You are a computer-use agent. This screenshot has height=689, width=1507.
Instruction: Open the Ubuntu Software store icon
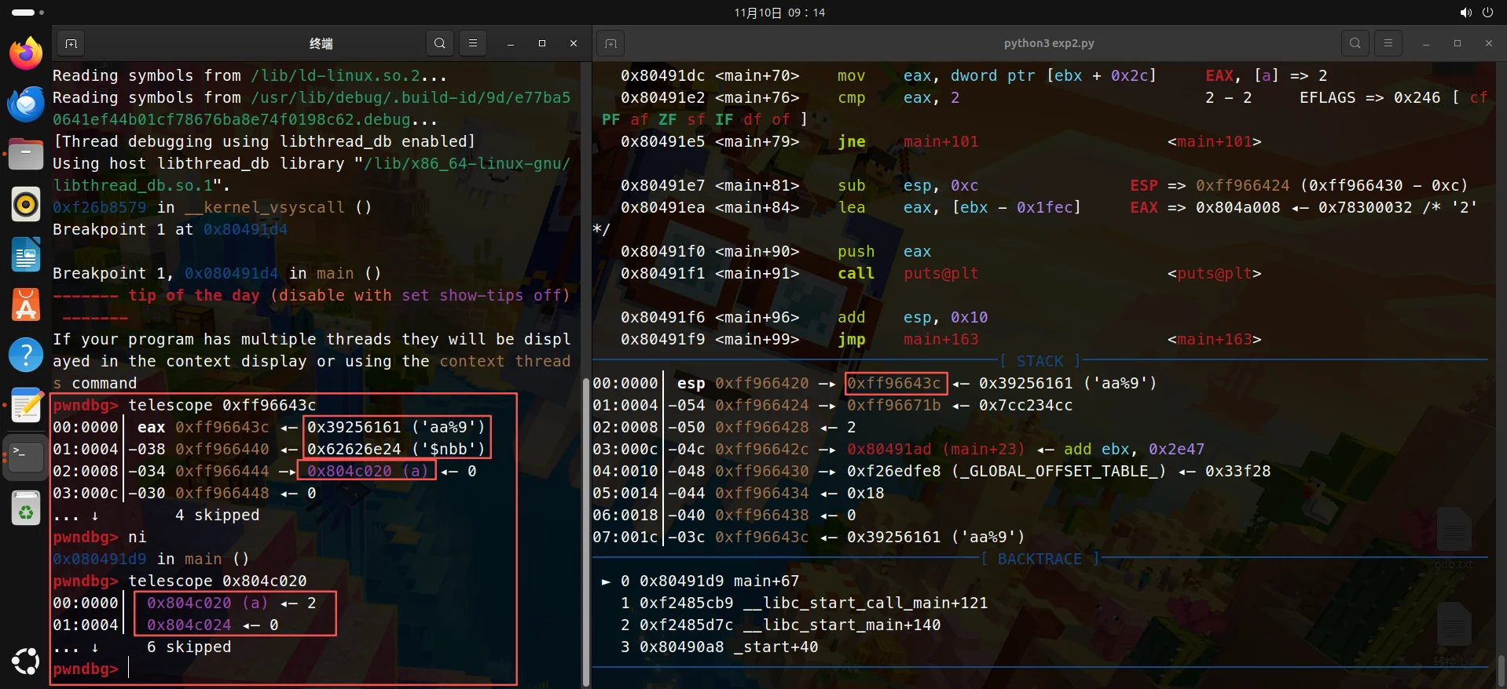pyautogui.click(x=26, y=305)
